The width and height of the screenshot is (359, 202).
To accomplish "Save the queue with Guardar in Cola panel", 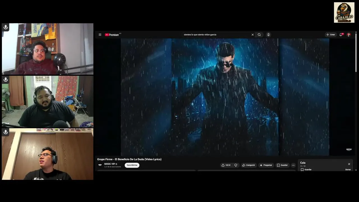I will [306, 169].
